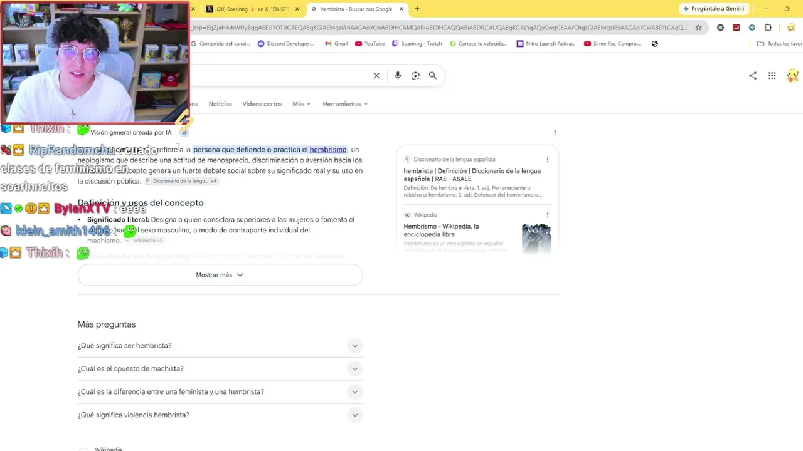This screenshot has height=451, width=803.
Task: Click the Wikipedia article thumbnail image
Action: [536, 238]
